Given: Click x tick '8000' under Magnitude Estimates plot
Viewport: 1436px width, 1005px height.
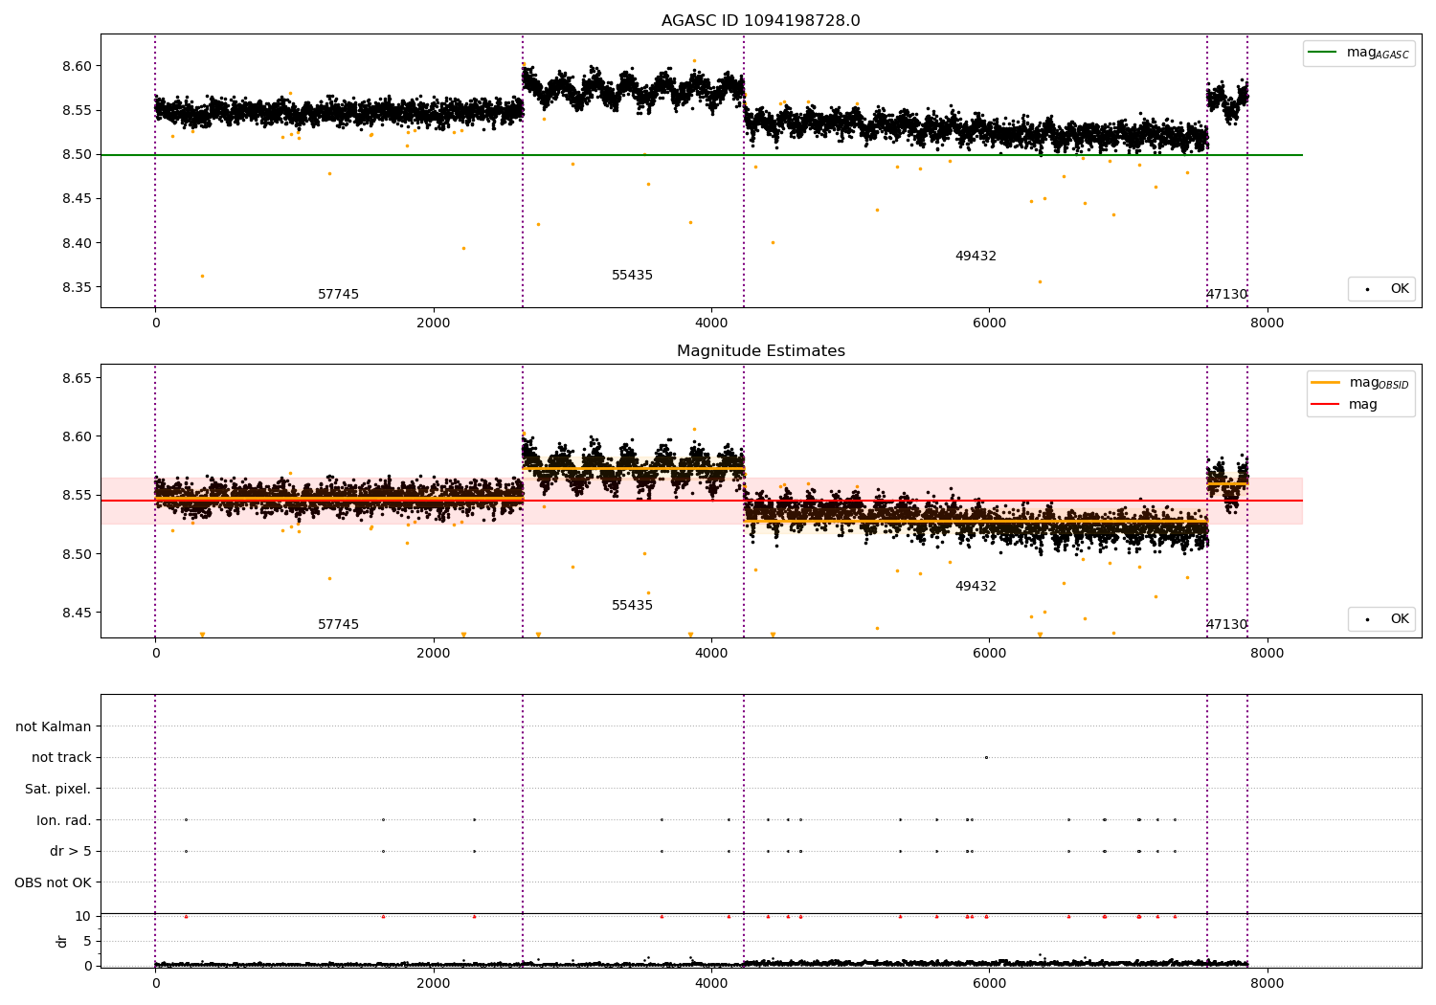Looking at the screenshot, I should coord(1268,654).
